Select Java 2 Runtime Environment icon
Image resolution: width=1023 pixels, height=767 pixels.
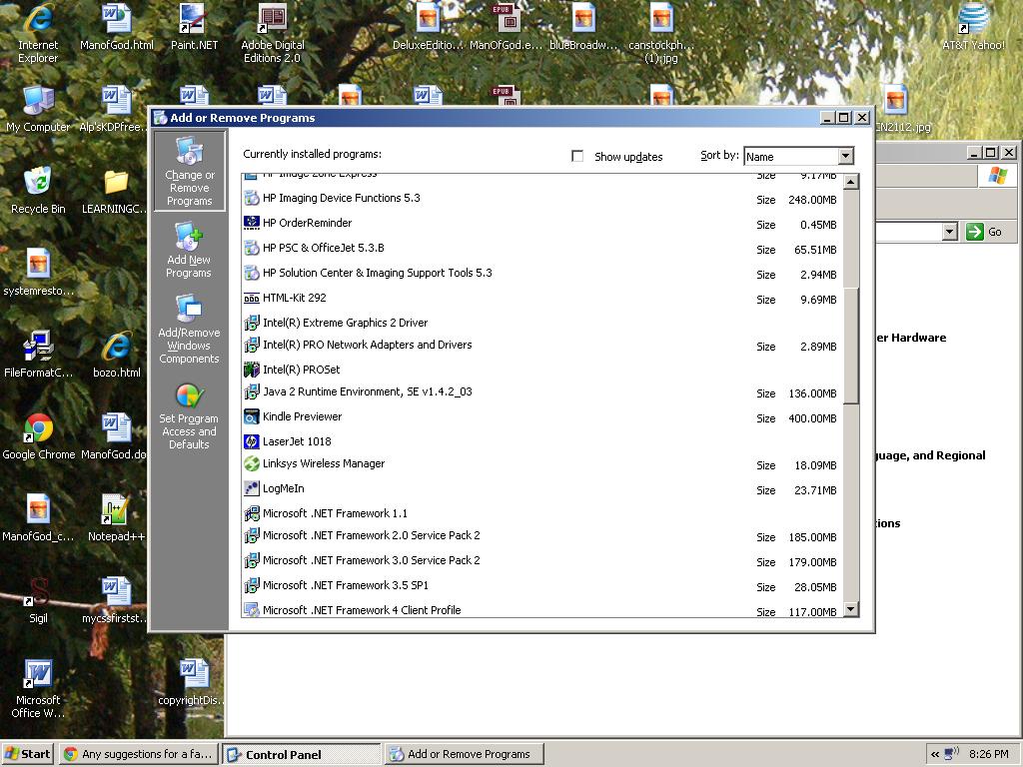251,391
